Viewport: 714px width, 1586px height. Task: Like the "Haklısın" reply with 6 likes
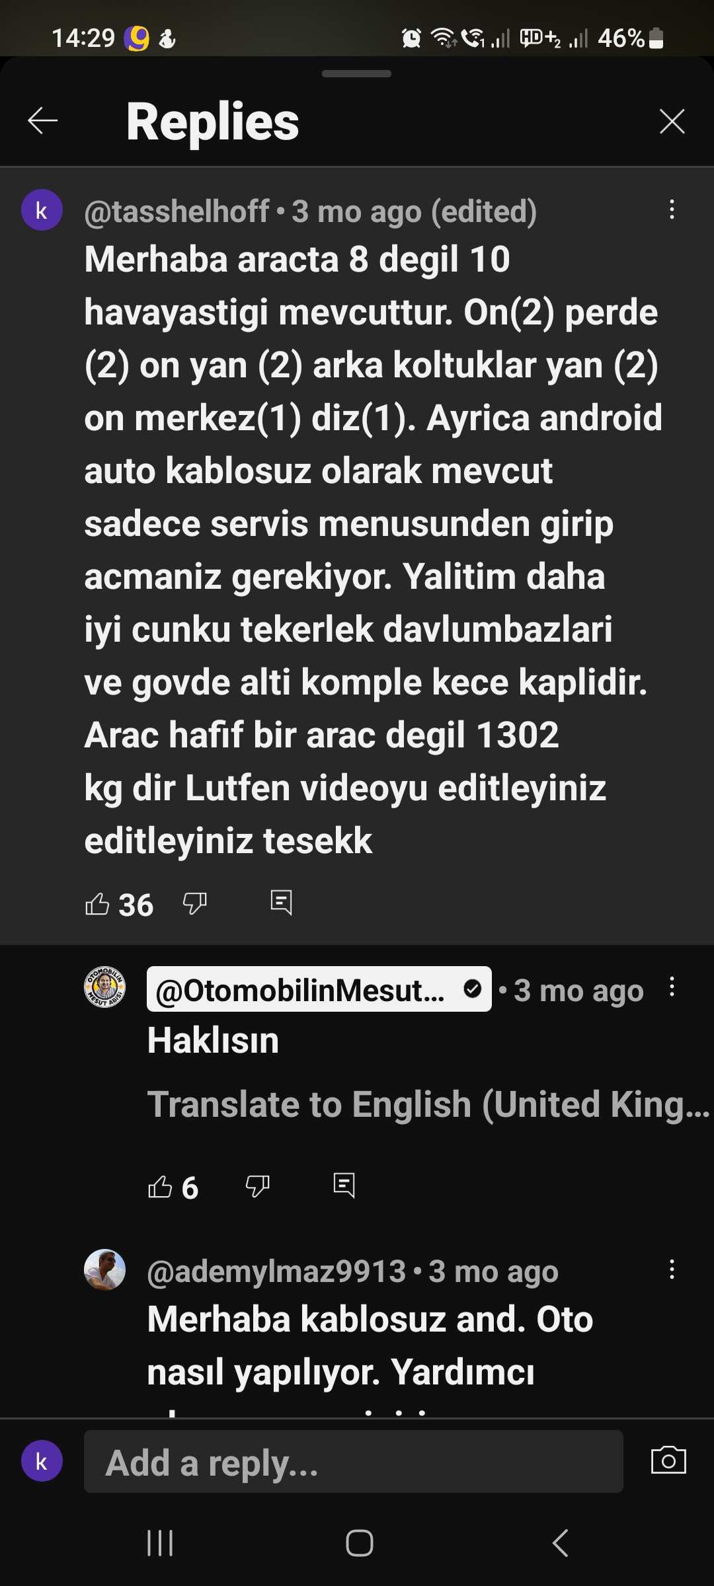[160, 1187]
